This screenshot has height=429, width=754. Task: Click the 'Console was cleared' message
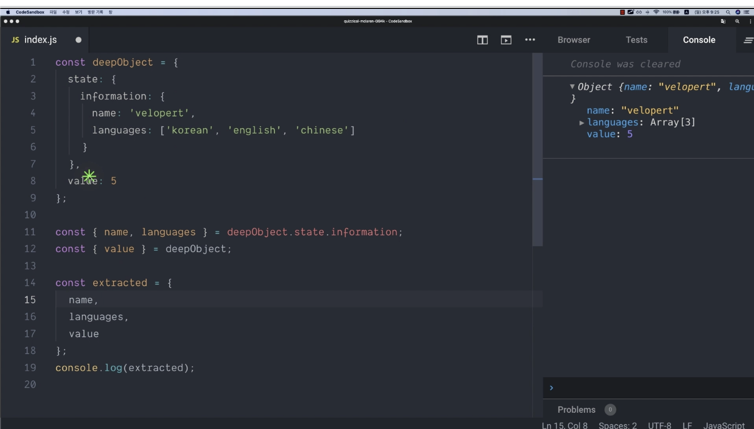point(625,64)
